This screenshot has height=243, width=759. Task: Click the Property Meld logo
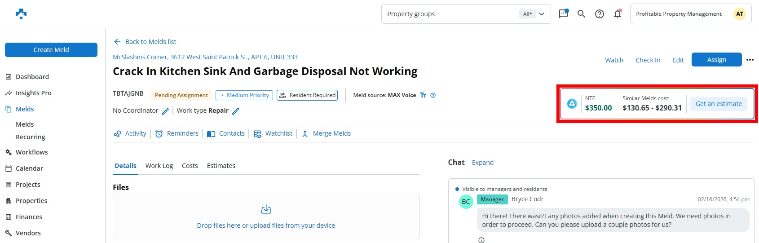[x=21, y=14]
